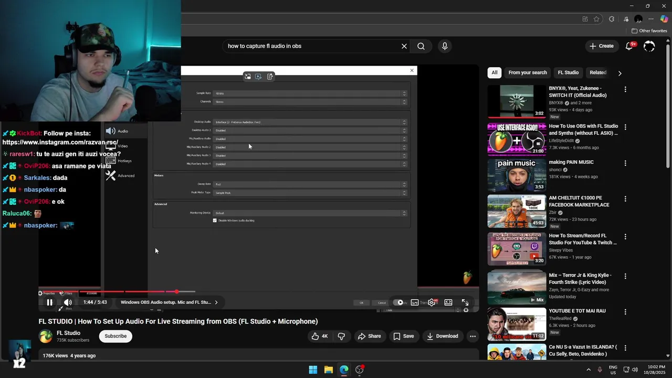Open options for 'Mix – Terror Jr & King Kylie' playlist

point(625,276)
